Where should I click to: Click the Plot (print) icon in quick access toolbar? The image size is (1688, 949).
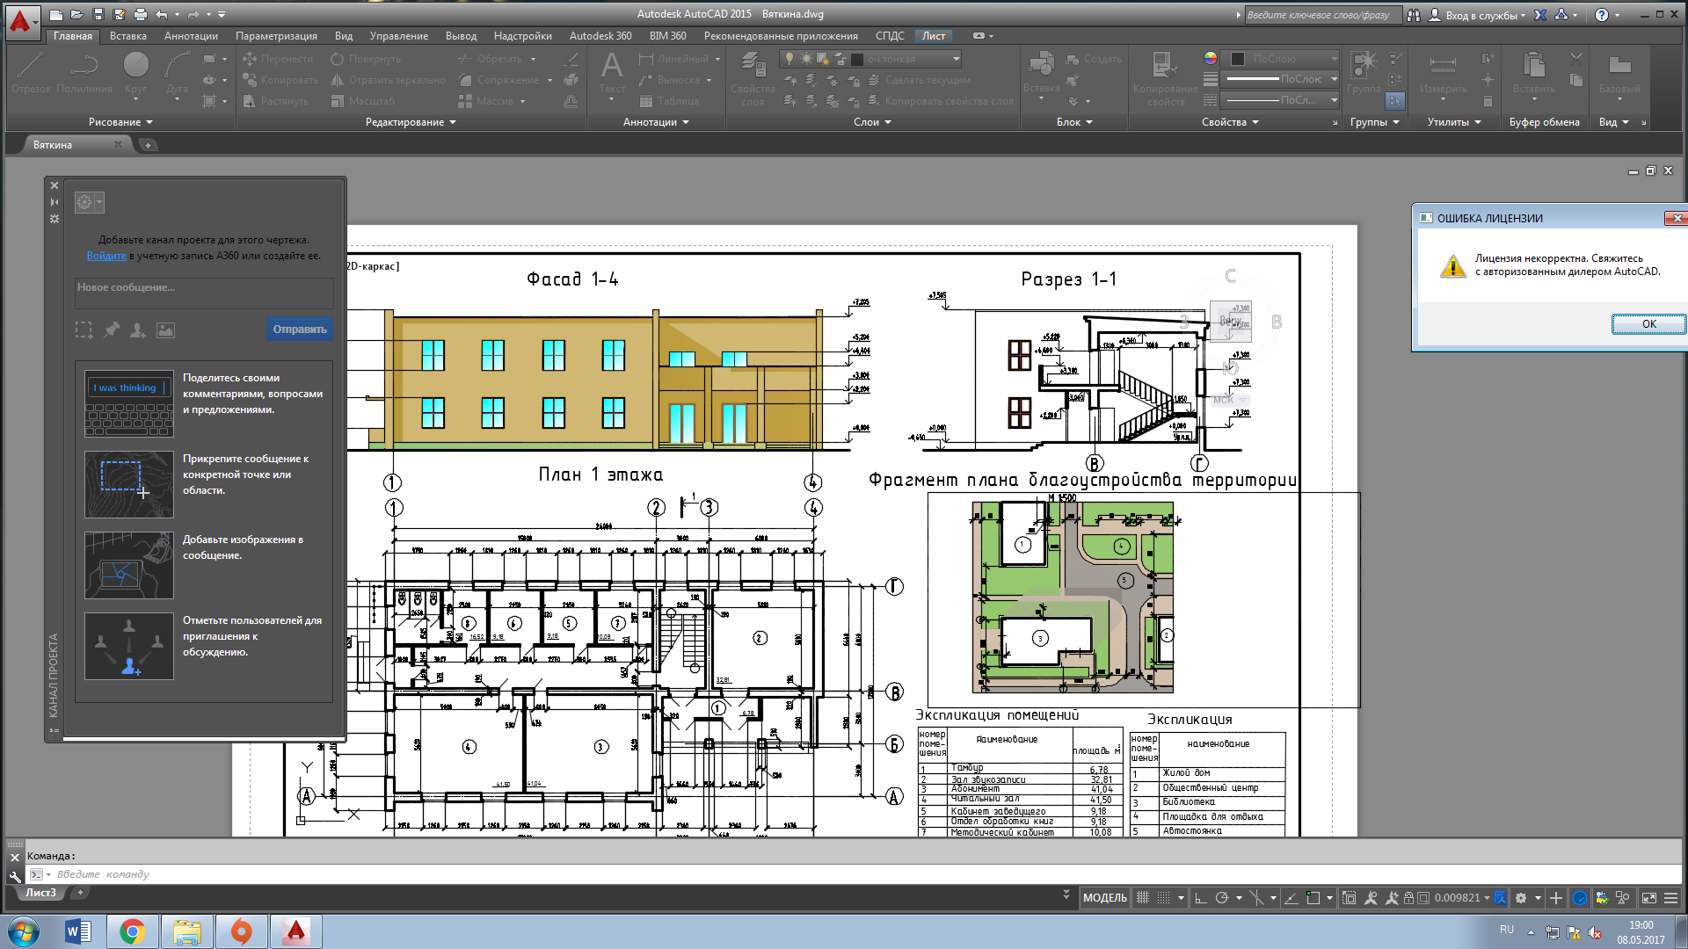point(141,15)
